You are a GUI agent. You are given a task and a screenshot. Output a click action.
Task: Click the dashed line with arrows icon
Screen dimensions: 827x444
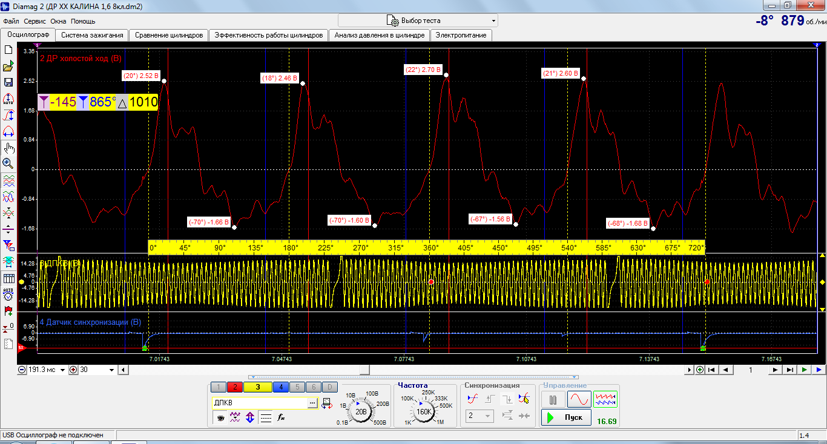[x=8, y=229]
